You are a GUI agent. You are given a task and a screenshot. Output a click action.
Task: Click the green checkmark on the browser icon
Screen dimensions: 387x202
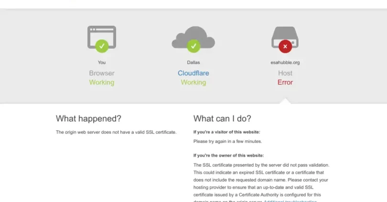click(102, 46)
